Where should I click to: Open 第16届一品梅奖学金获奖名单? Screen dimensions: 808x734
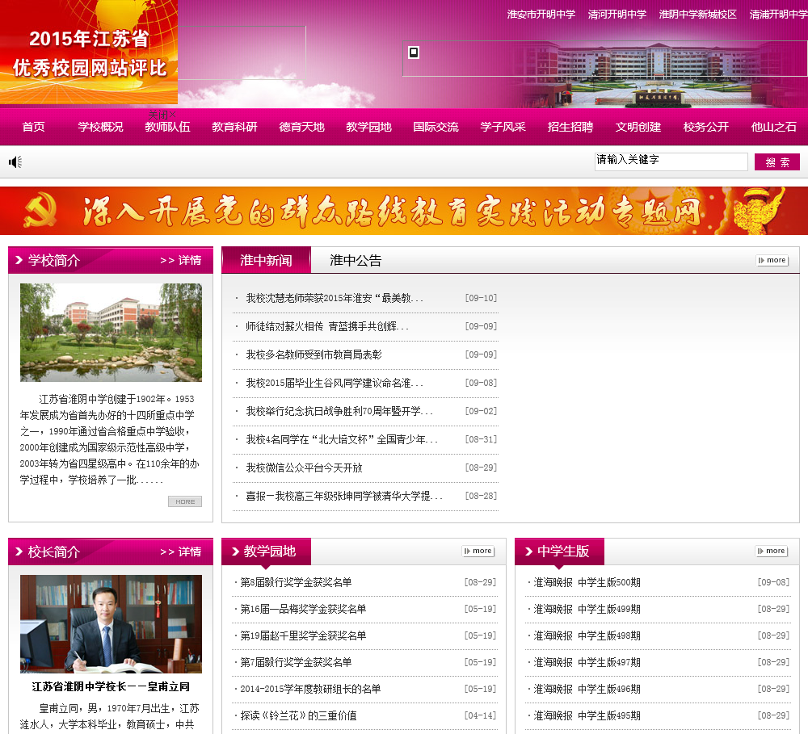303,610
